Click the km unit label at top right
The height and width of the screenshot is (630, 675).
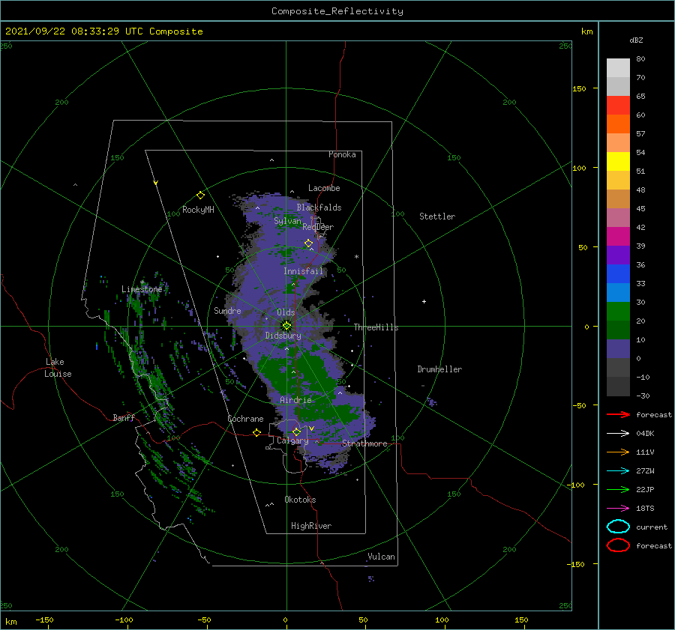pos(586,31)
